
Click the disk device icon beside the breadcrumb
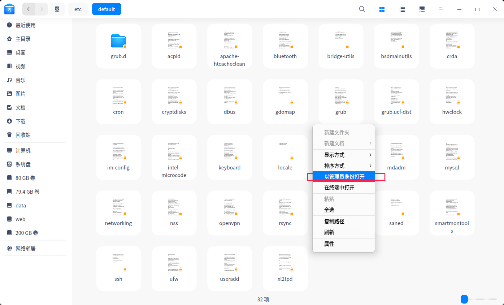(x=57, y=9)
